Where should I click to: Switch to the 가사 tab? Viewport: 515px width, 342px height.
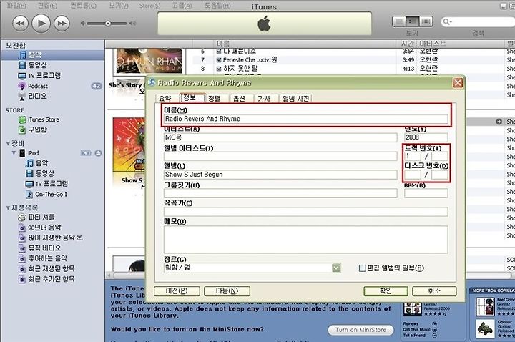[x=264, y=98]
